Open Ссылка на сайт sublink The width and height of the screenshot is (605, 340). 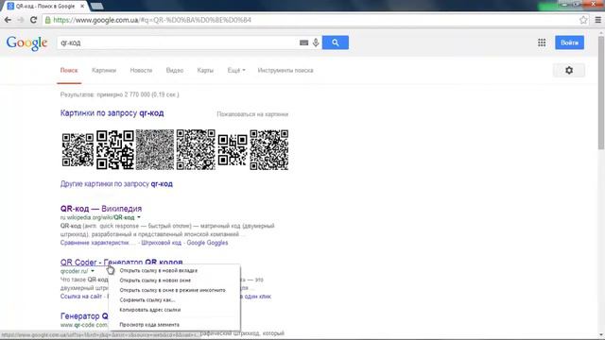click(x=81, y=297)
